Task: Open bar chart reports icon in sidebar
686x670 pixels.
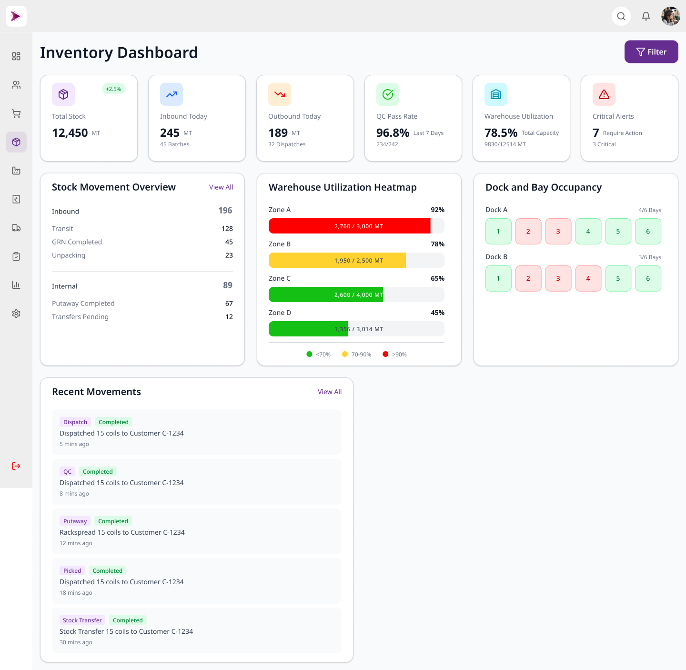Action: pos(16,285)
